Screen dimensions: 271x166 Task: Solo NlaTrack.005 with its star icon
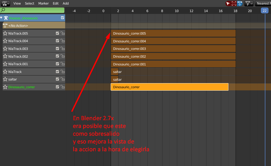point(5,33)
